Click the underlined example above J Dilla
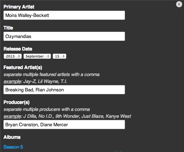 coord(12,116)
